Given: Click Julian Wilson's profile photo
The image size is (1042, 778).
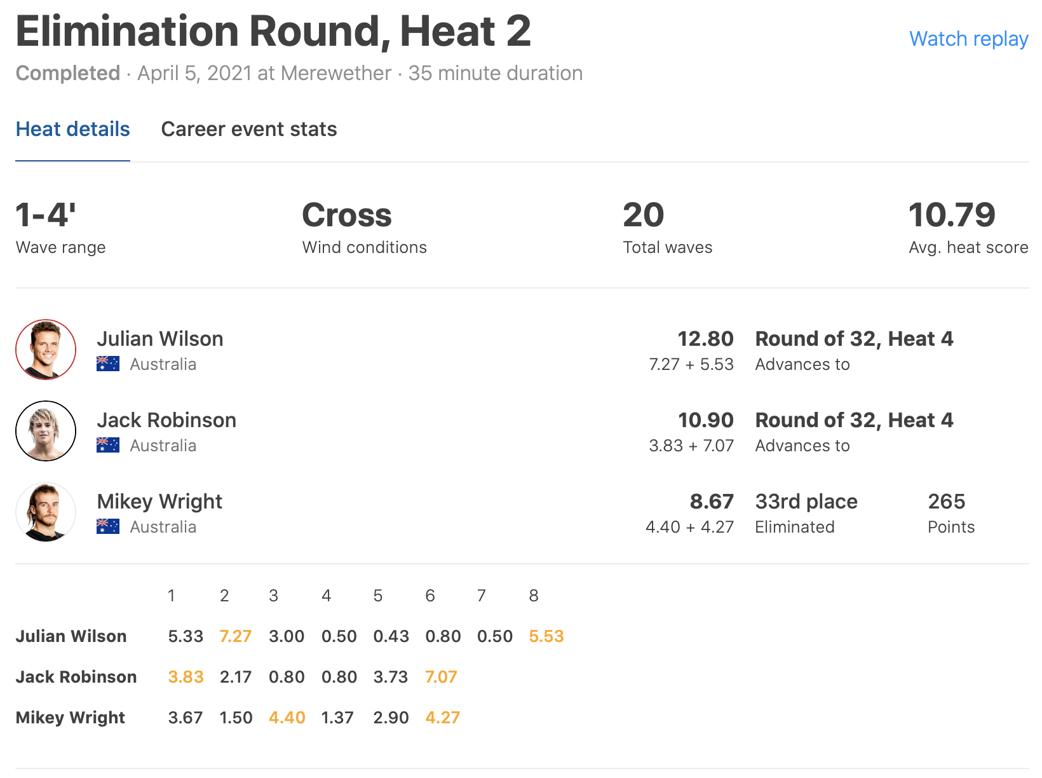Looking at the screenshot, I should tap(46, 350).
